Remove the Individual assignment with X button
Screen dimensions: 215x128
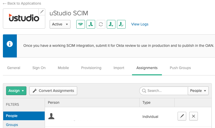(x=194, y=116)
